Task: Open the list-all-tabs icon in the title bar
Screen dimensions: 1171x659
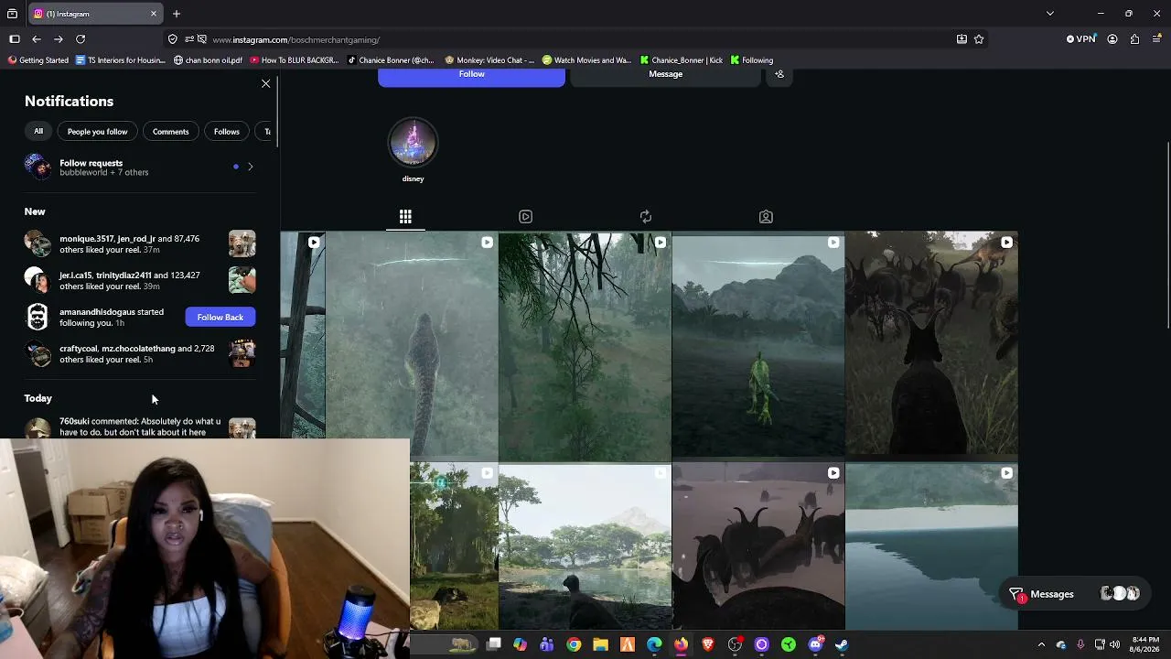Action: click(x=12, y=14)
